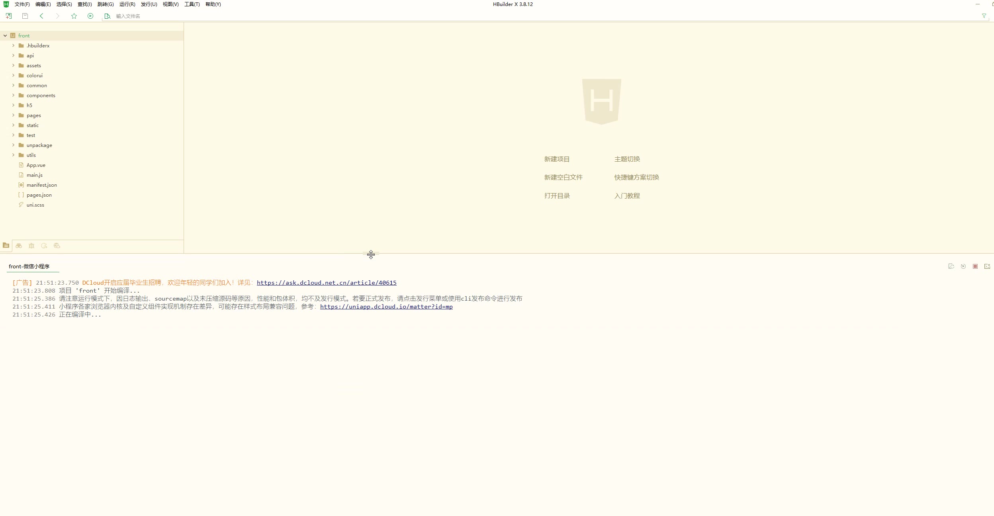Image resolution: width=994 pixels, height=516 pixels.
Task: Select the manifest.json file
Action: (x=42, y=185)
